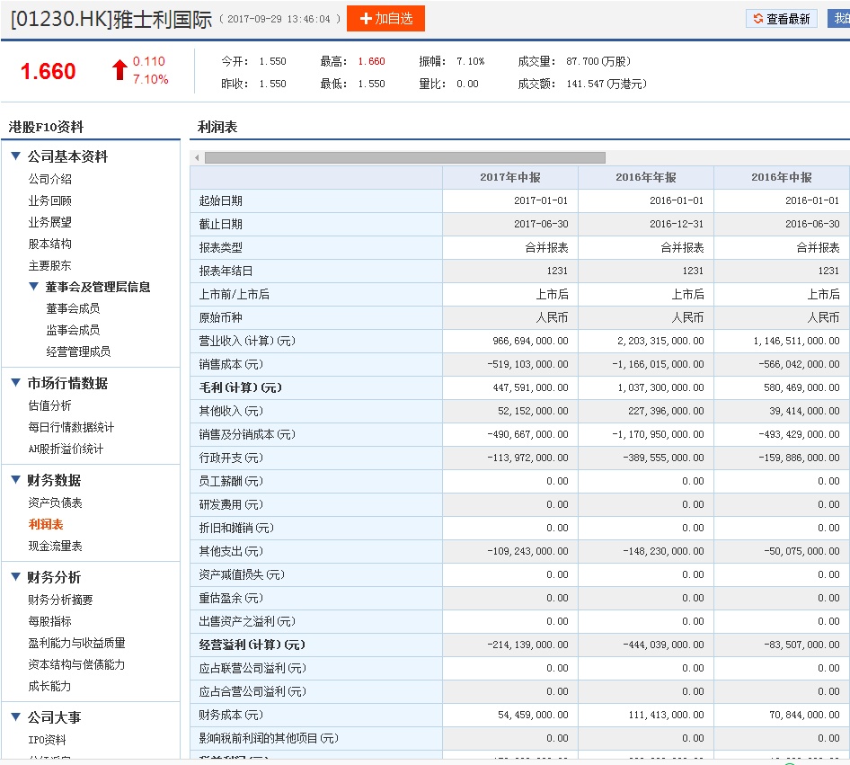Click the 其他支出(元) row label
850x765 pixels.
231,551
